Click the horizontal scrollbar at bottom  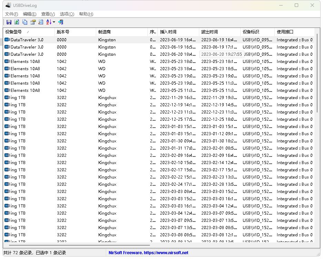click(79, 246)
